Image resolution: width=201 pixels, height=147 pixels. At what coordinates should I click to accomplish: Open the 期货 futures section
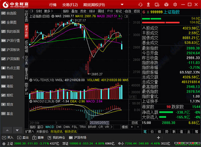(x=7, y=104)
